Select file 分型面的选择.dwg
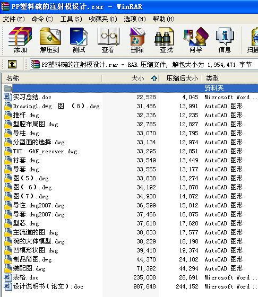 pos(39,142)
